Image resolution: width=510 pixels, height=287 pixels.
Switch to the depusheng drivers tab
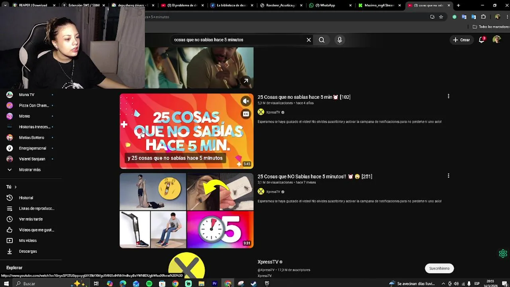coord(131,5)
